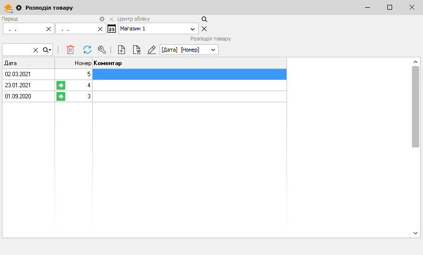Viewport: 423px width, 255px height.
Task: Open the search options magnifier dropdown
Action: click(x=47, y=50)
